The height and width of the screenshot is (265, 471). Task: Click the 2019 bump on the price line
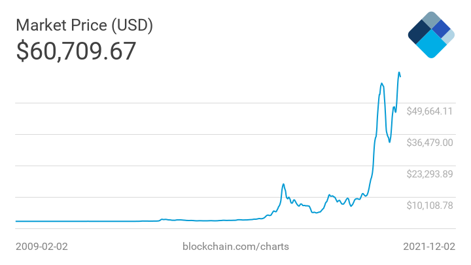330,195
